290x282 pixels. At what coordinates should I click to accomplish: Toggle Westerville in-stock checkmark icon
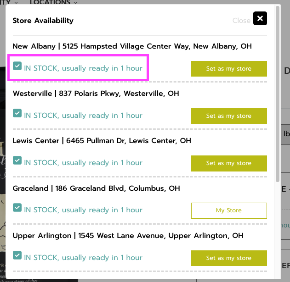pyautogui.click(x=17, y=114)
